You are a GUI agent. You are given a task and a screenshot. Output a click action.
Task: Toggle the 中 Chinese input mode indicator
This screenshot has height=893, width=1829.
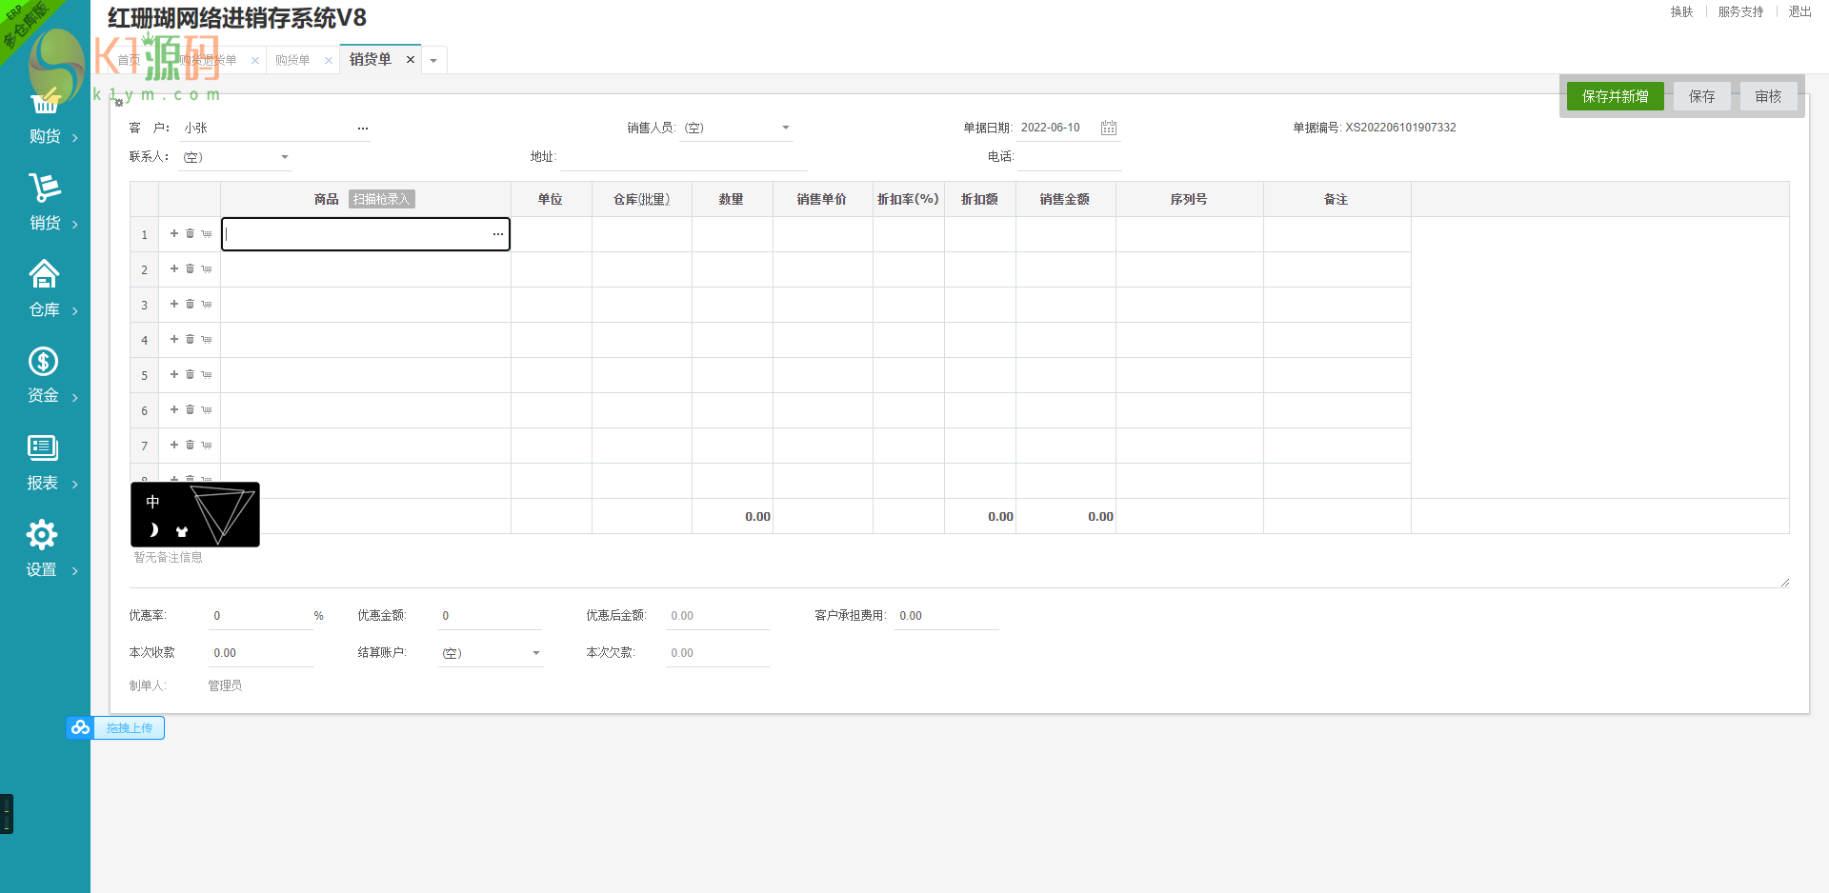[x=152, y=502]
